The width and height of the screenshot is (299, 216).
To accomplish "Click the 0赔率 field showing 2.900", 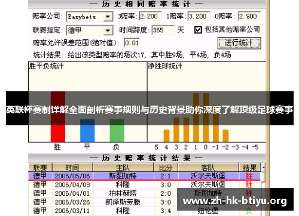I will (249, 16).
